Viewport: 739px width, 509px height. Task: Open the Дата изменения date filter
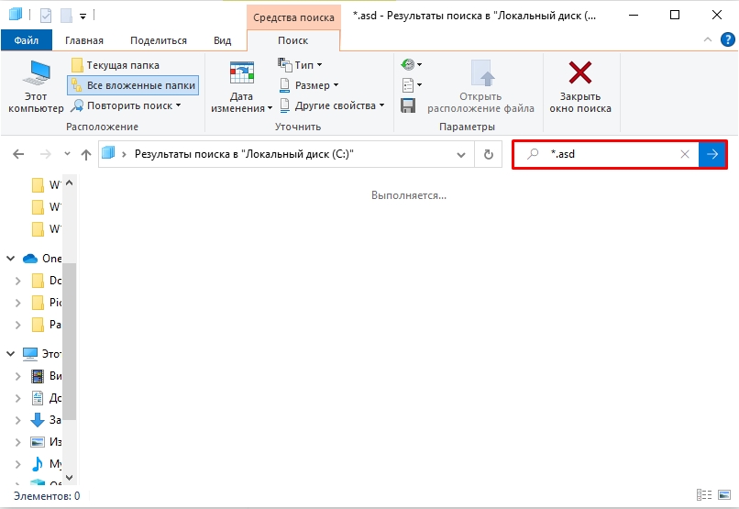click(x=241, y=88)
